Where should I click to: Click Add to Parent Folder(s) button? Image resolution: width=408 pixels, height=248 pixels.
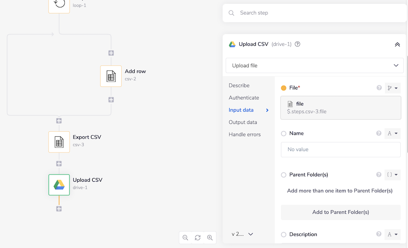341,212
